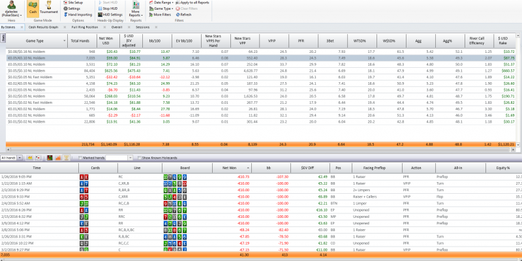Open Settings gear option

pyautogui.click(x=72, y=8)
